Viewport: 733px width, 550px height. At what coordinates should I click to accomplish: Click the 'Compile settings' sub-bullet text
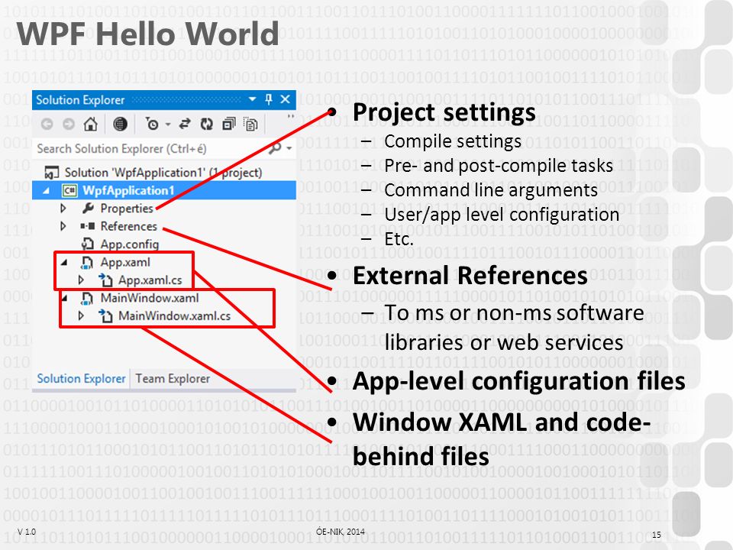click(453, 141)
